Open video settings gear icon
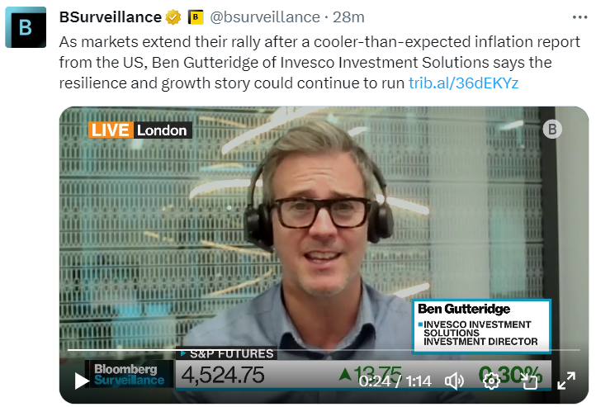Screen dimensions: 596x407 pyautogui.click(x=491, y=381)
